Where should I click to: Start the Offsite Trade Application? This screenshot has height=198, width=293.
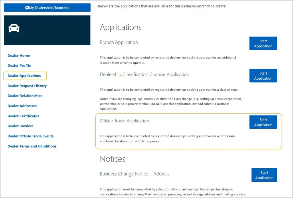[263, 122]
